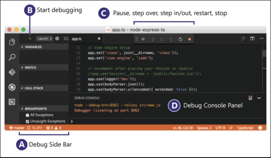Click the file icon in window title
Viewport: 271px width, 158px height.
tap(108, 30)
